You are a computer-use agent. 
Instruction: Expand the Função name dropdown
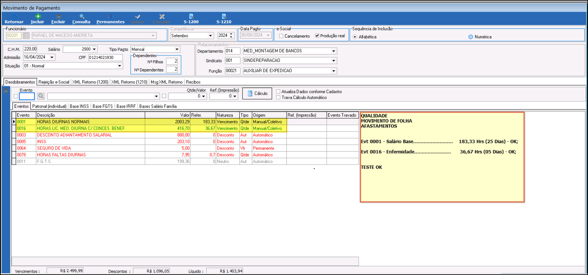(x=334, y=71)
